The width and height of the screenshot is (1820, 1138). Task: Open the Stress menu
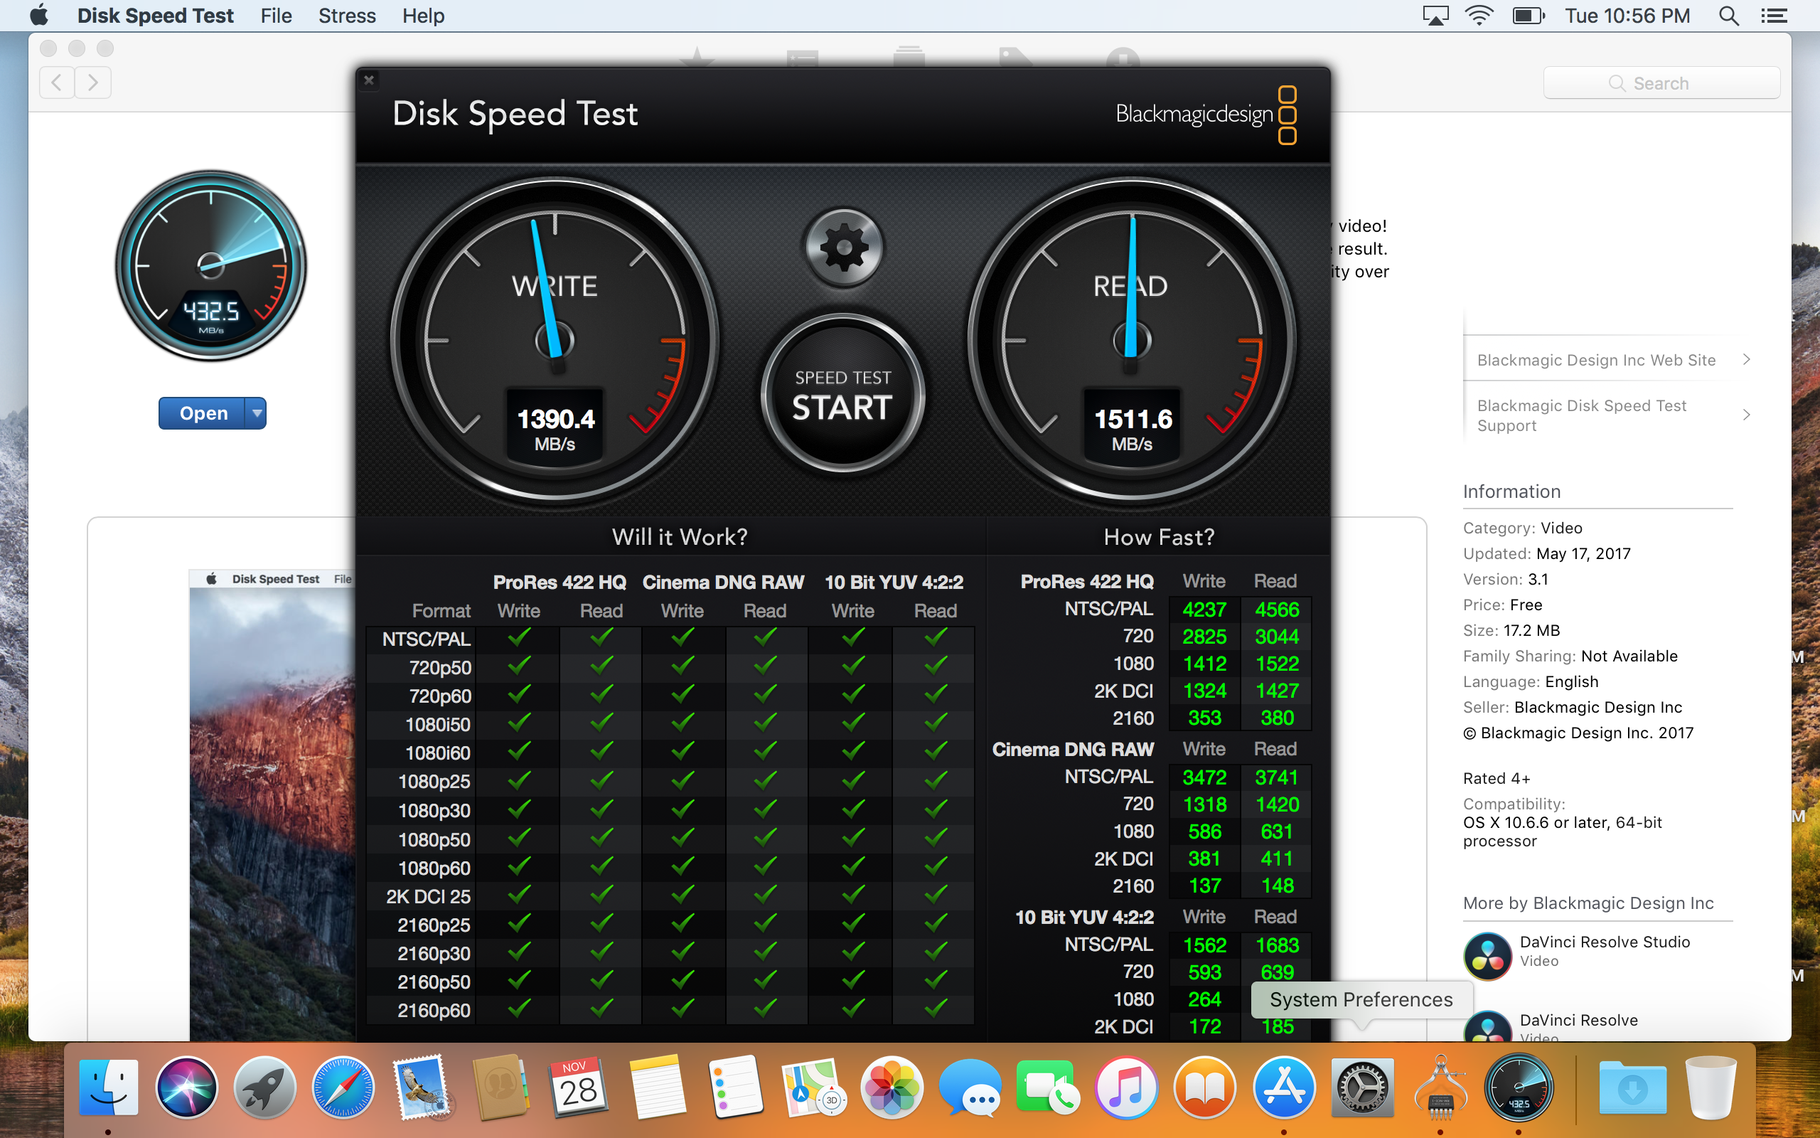pyautogui.click(x=347, y=15)
